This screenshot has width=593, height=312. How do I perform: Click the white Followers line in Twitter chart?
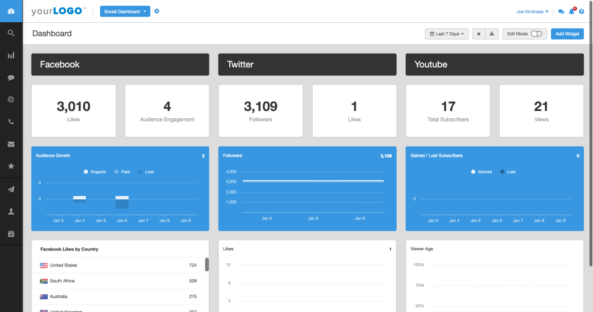click(x=313, y=181)
